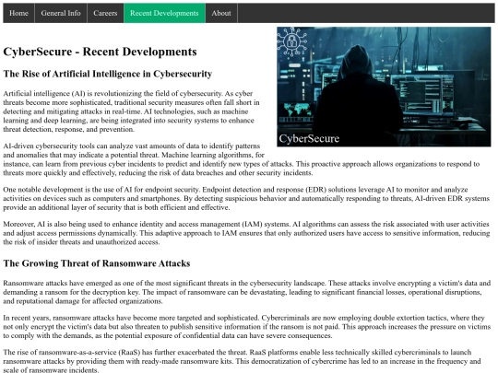Click paragraph starting 'In recent years, ransomware attacks'
This screenshot has height=373, width=498.
pos(246,326)
